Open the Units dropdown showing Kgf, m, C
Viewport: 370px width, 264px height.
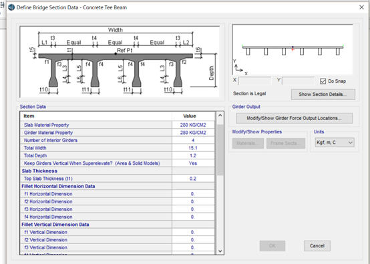[335, 143]
